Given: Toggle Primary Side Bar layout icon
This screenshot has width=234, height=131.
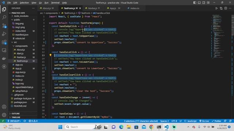Looking at the screenshot, I should 195,3.
